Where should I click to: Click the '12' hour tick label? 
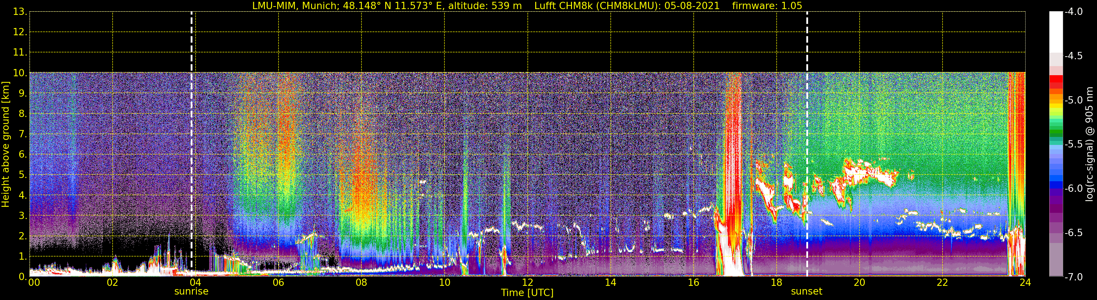pos(527,283)
